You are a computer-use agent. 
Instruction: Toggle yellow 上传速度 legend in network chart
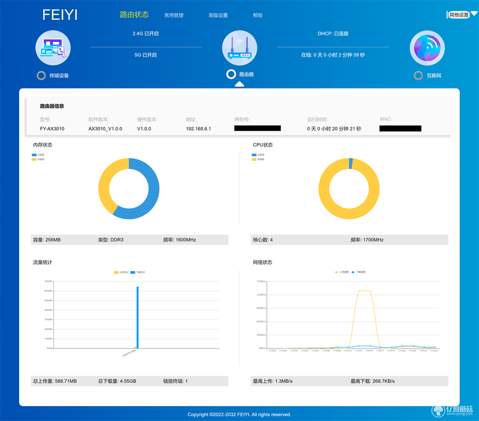[x=342, y=272]
